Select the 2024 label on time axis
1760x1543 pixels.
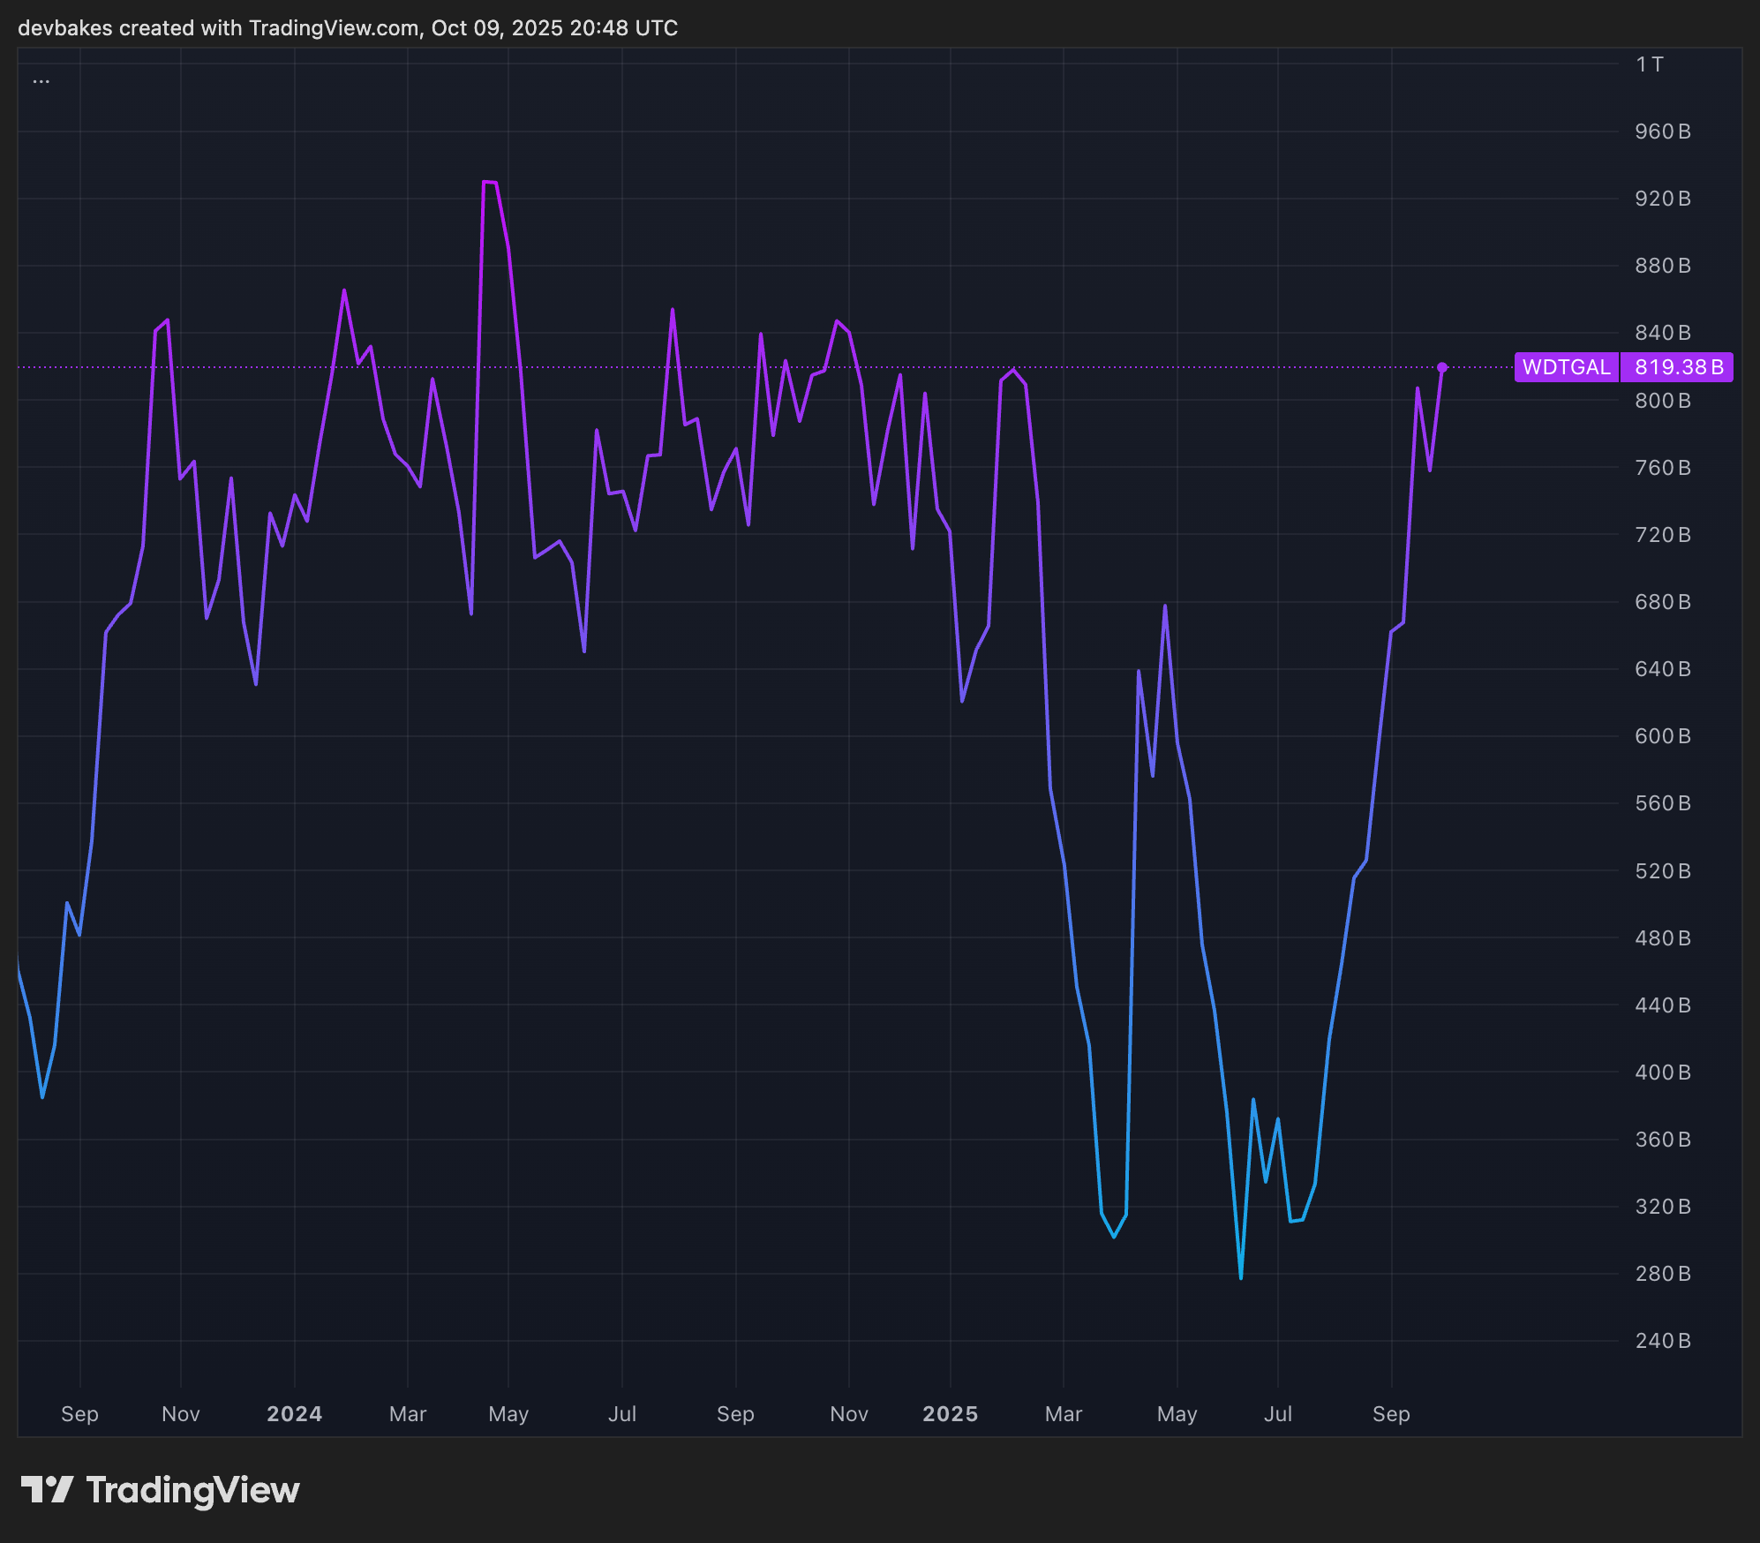294,1414
